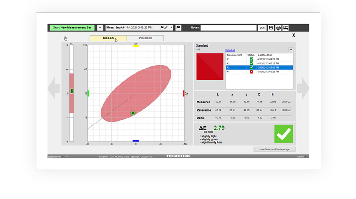Click the large green checkmark pass icon
The width and height of the screenshot is (356, 199).
[283, 134]
